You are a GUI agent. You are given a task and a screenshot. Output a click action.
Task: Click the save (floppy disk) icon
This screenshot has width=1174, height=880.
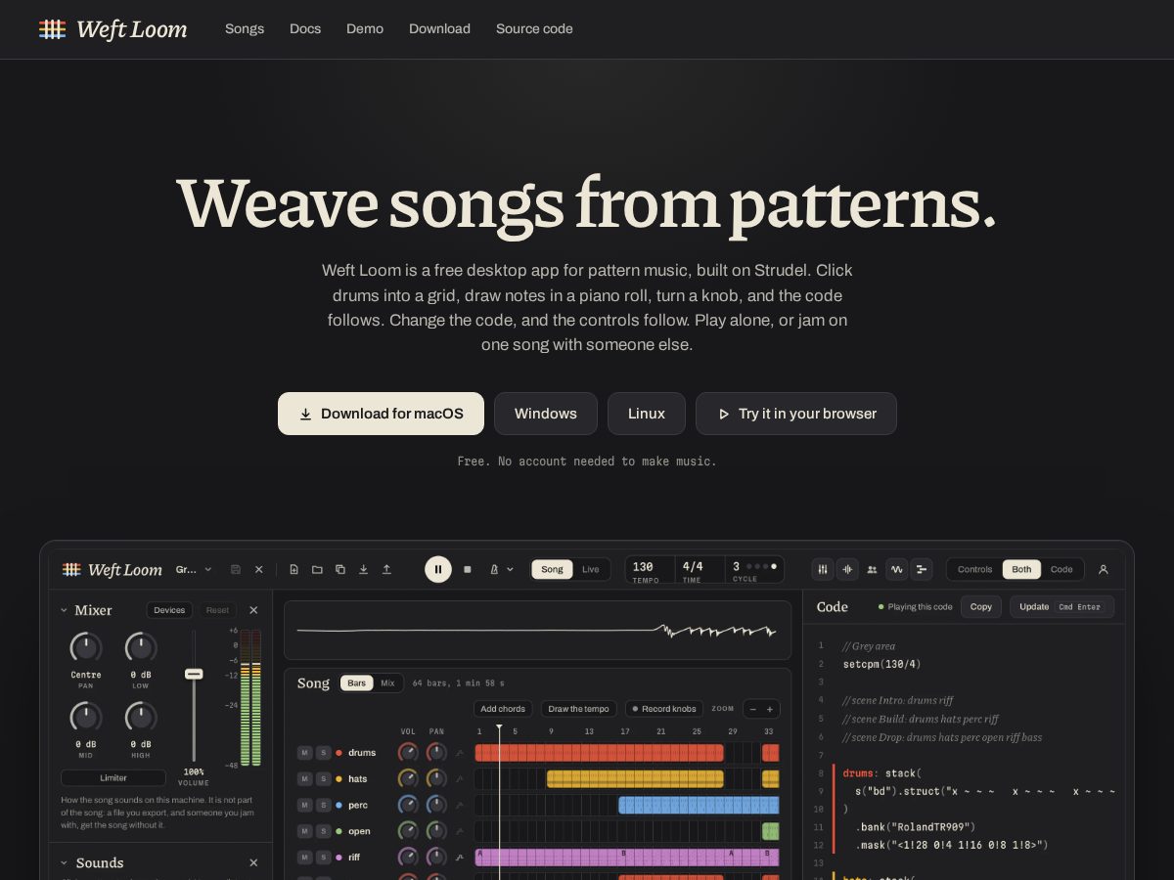coord(236,569)
